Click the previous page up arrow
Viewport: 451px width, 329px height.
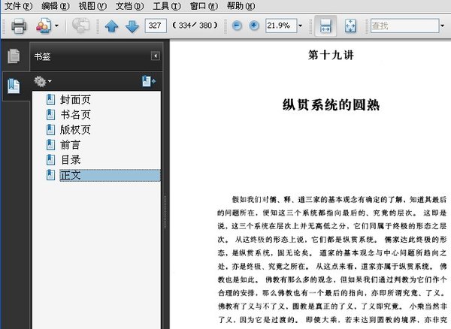click(x=112, y=26)
